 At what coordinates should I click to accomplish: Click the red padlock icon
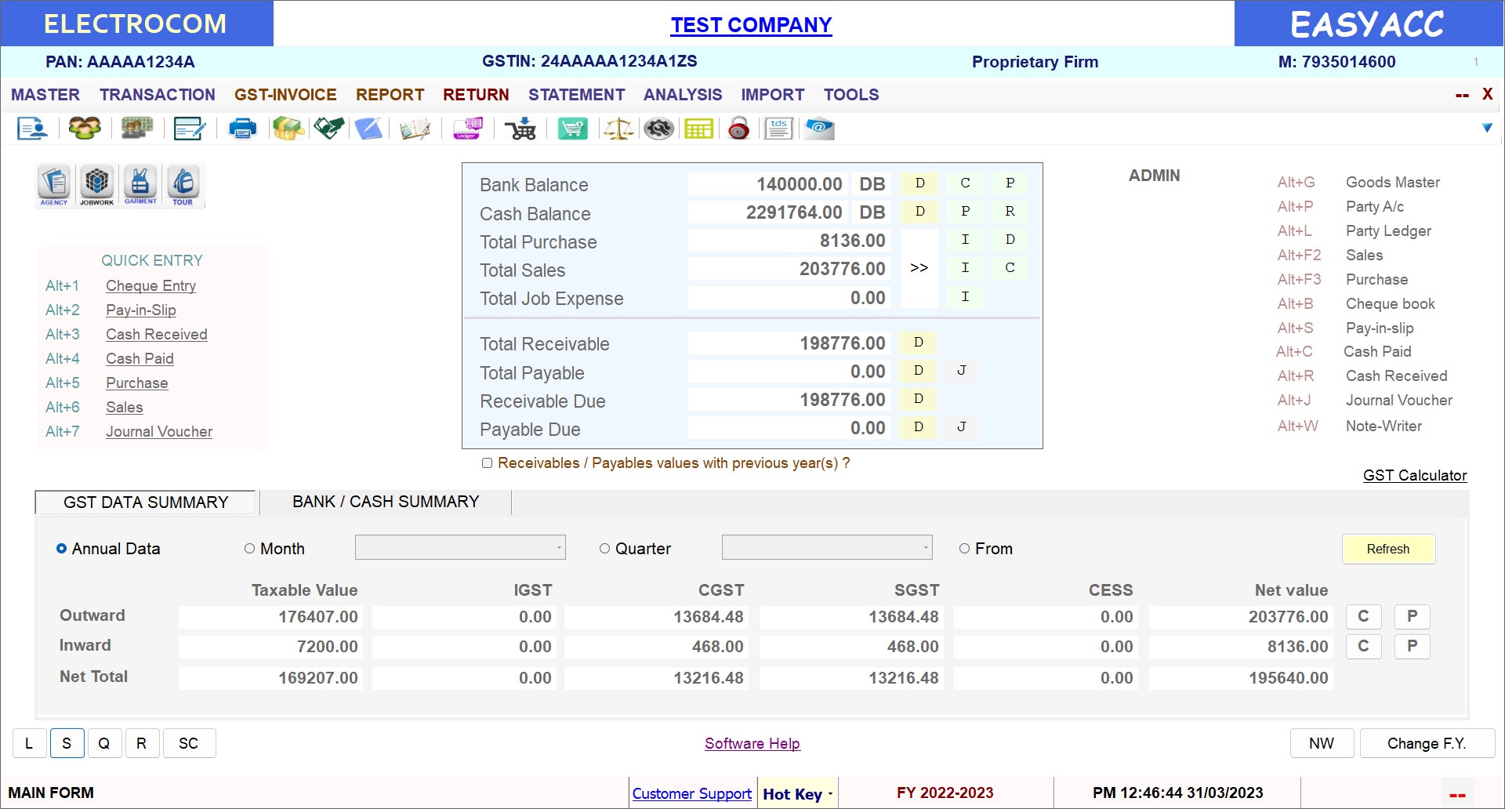[x=738, y=129]
